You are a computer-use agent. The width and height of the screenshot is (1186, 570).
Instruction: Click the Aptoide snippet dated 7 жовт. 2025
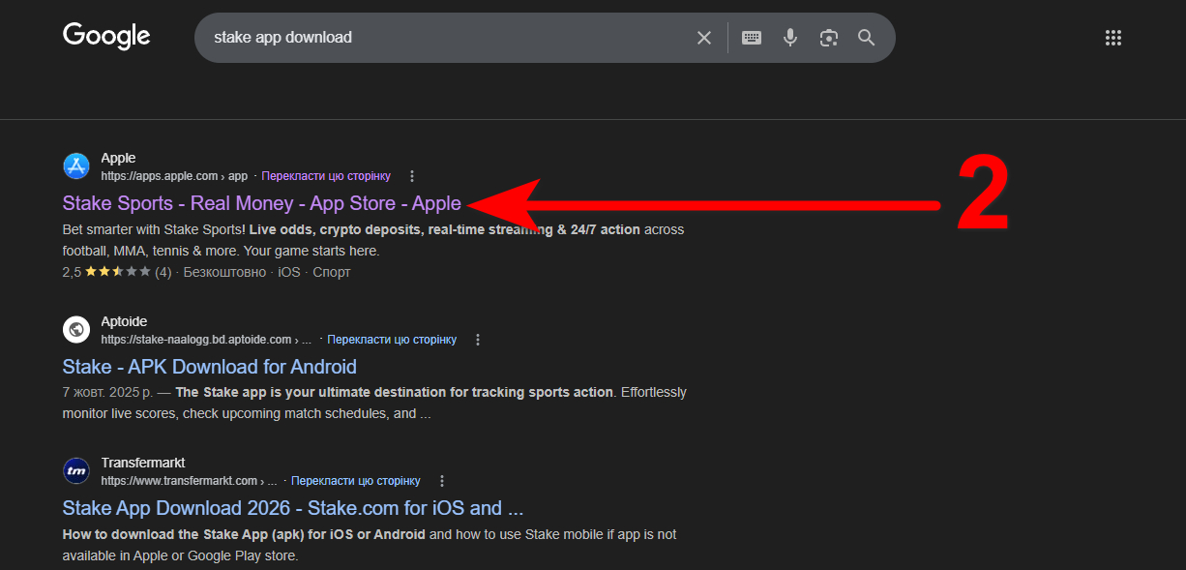click(x=374, y=403)
